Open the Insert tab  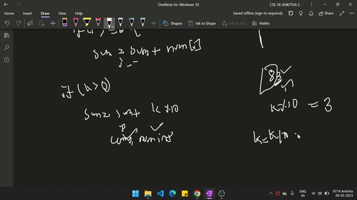coord(27,13)
